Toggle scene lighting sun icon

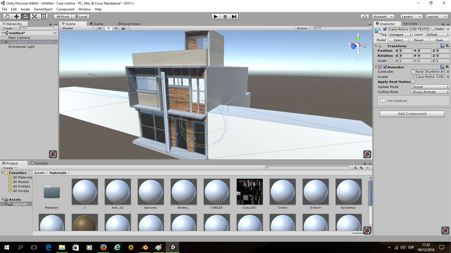pos(109,28)
